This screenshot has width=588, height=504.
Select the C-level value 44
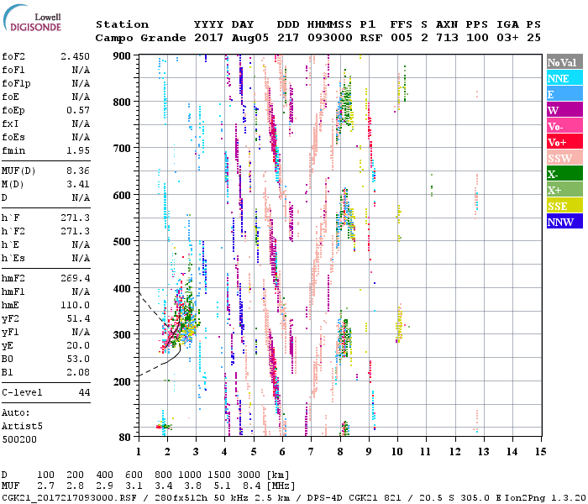pyautogui.click(x=83, y=392)
